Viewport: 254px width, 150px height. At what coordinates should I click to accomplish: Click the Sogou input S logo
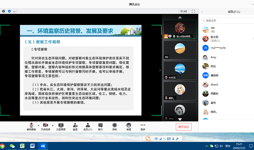tap(148, 138)
